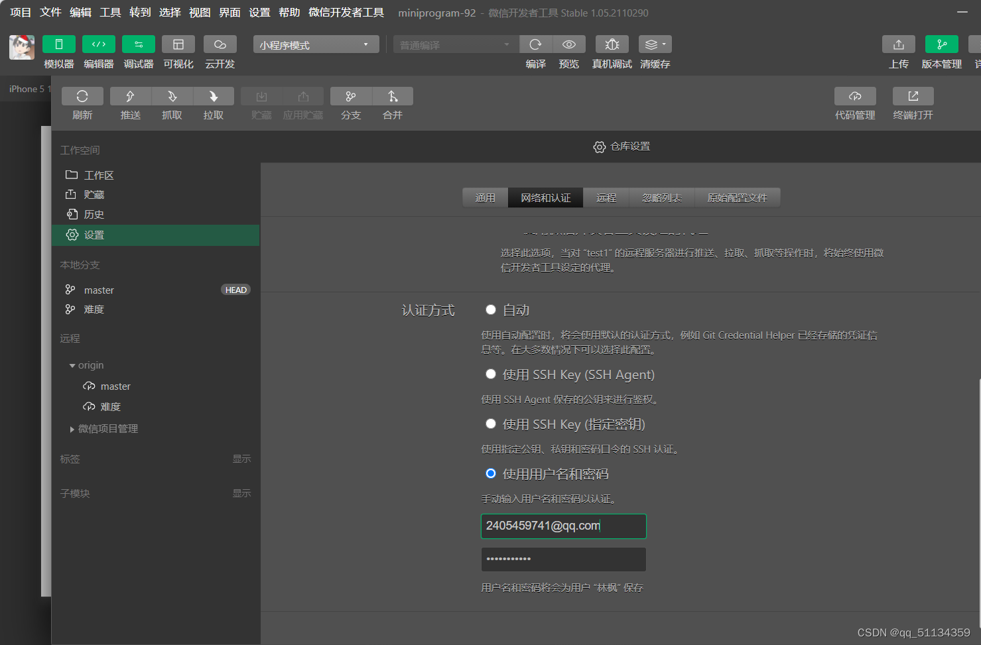Open the 清缓存 clear cache button
Viewport: 981px width, 645px height.
click(x=655, y=44)
